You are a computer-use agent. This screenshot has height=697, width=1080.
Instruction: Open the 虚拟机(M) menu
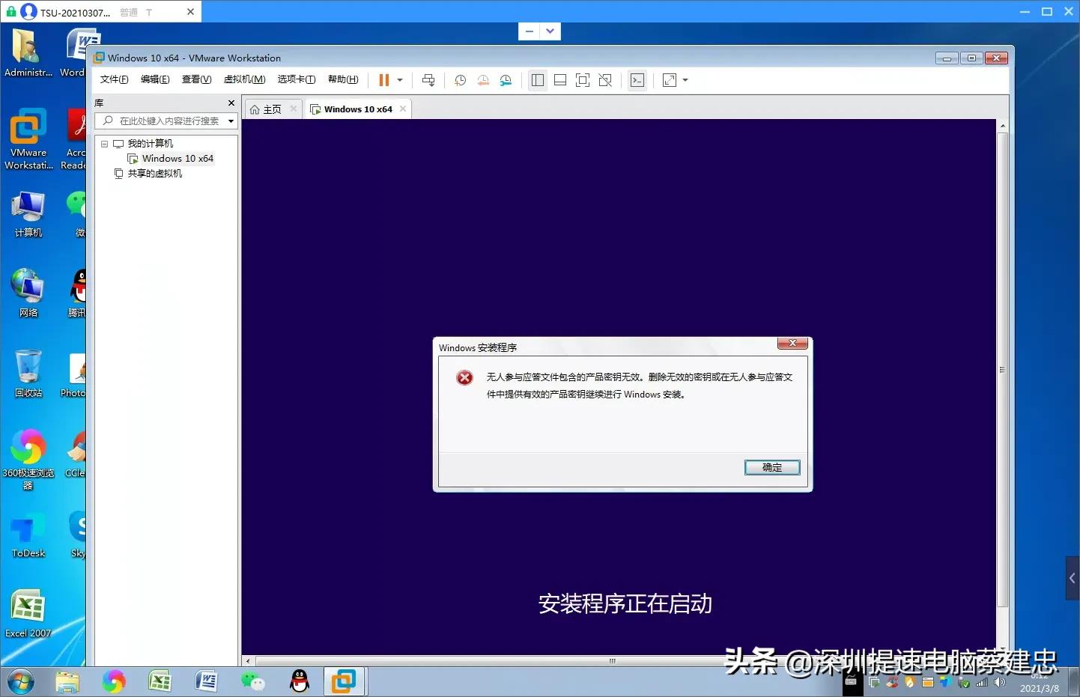(244, 79)
